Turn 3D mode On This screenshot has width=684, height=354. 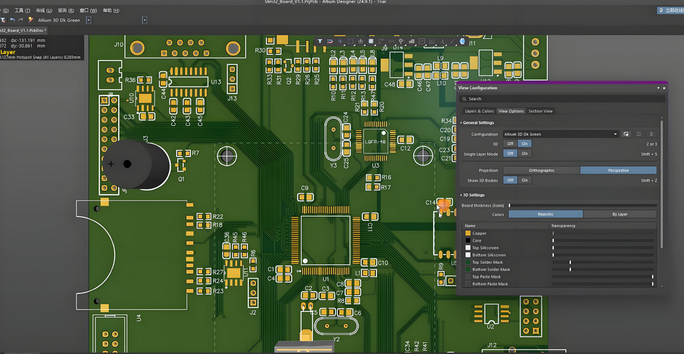(525, 144)
